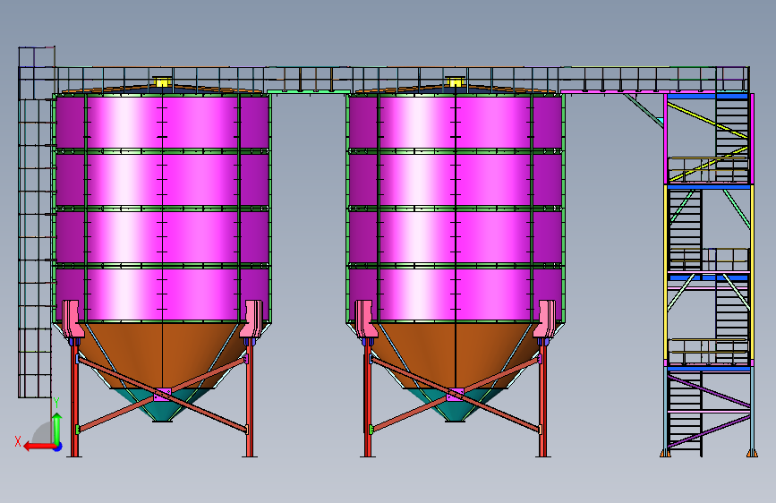Click the red X axis arrow of the triad

[38, 447]
